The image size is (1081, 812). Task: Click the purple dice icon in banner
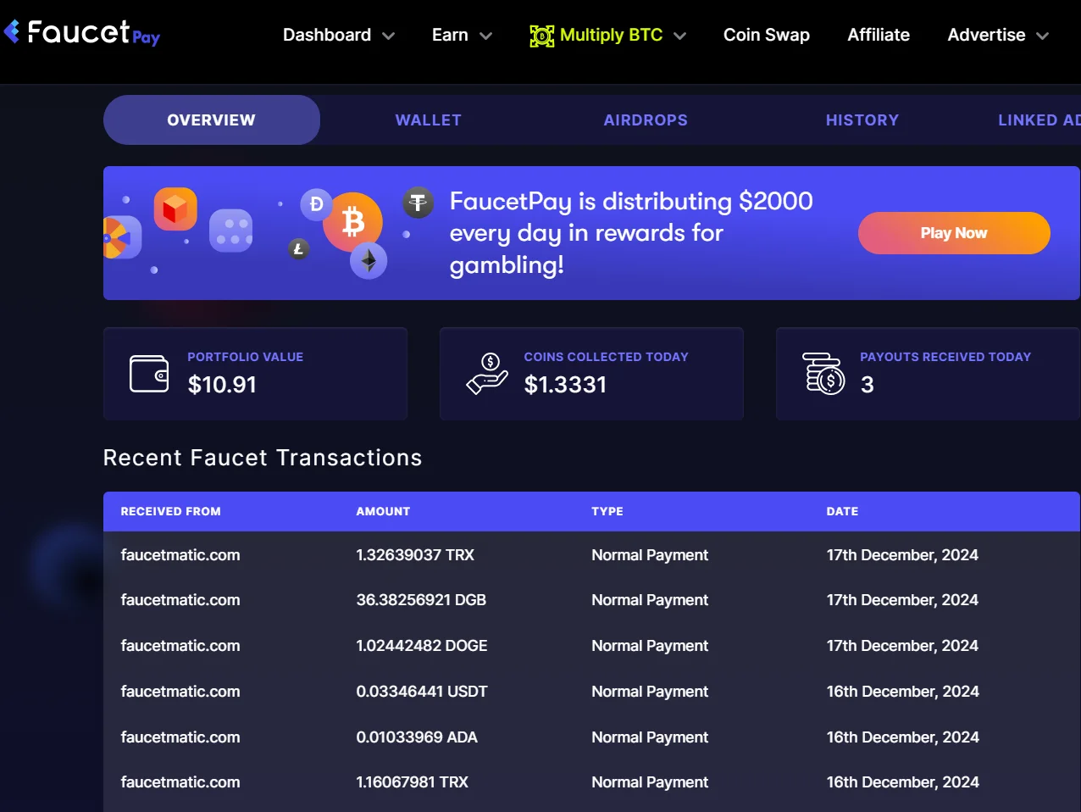point(231,231)
